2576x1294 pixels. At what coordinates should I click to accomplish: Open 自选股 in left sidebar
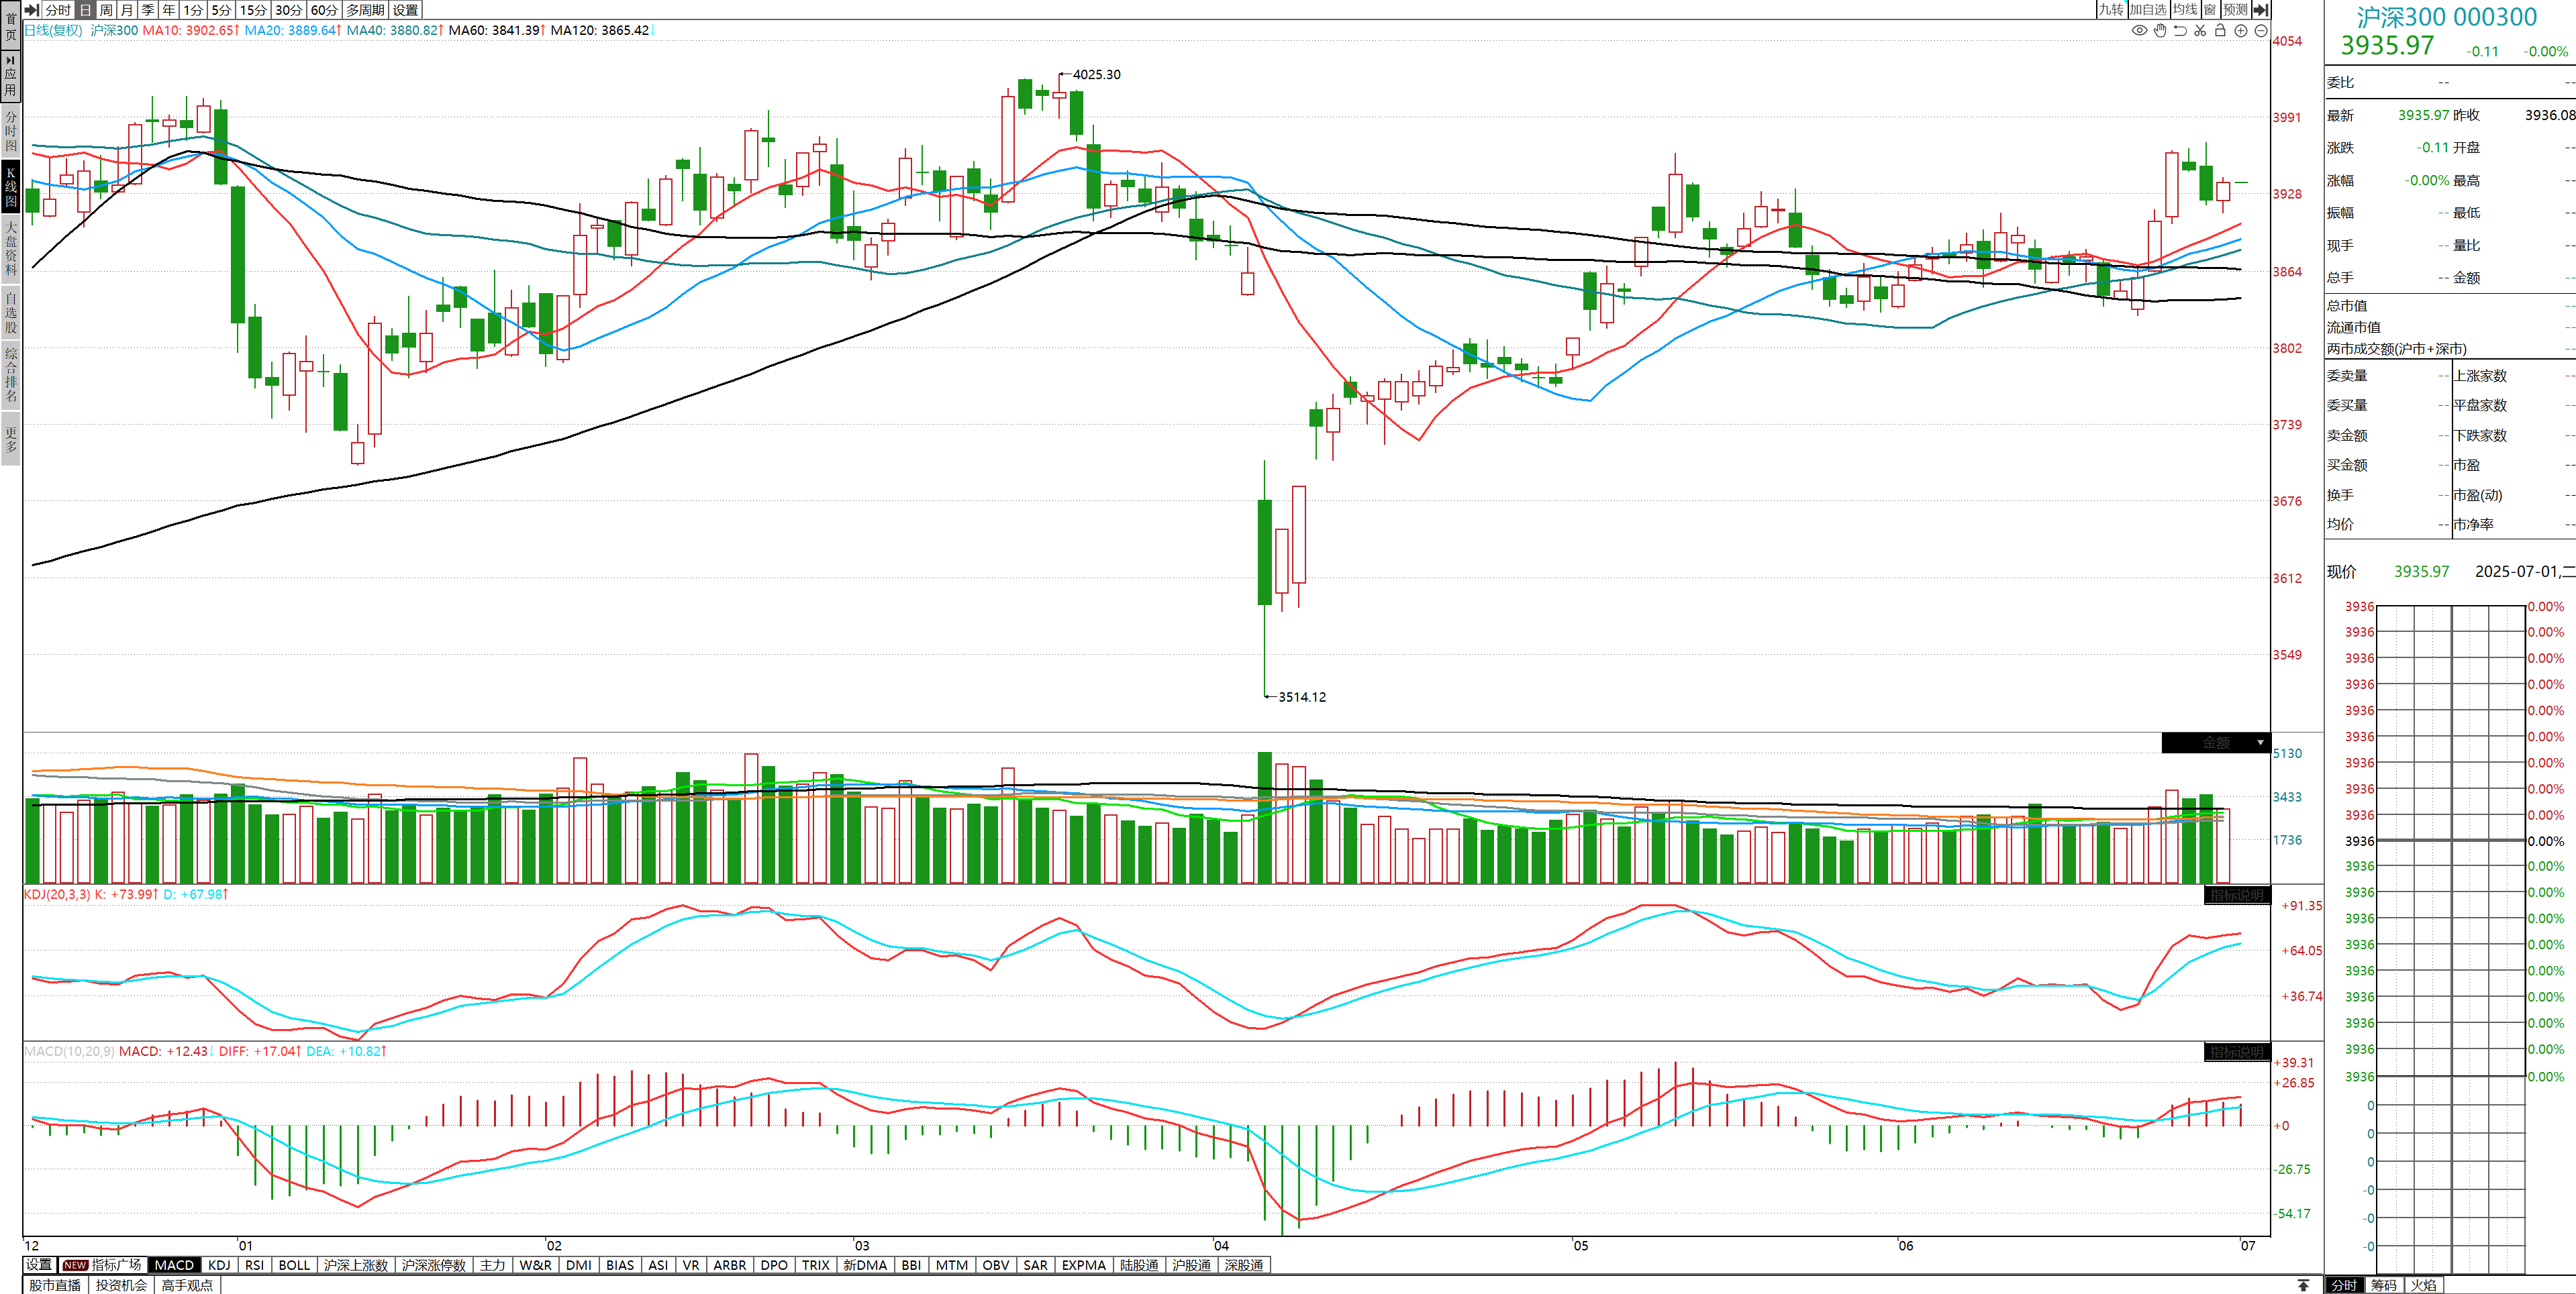point(11,312)
